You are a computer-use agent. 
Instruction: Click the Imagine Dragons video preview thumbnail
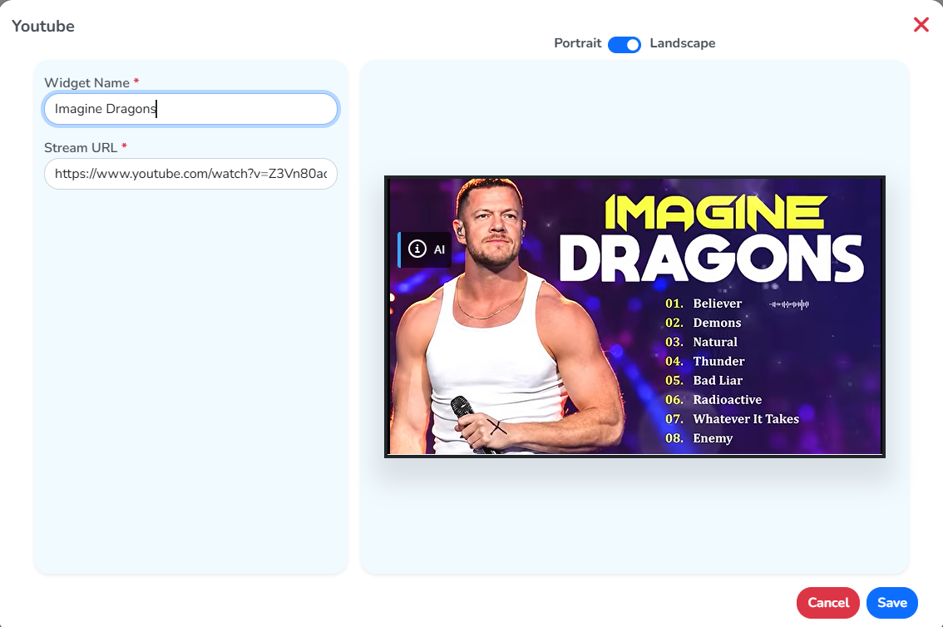click(x=634, y=316)
